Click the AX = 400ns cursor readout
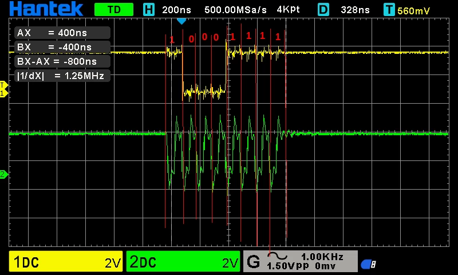Image resolution: width=458 pixels, height=275 pixels. tap(62, 33)
